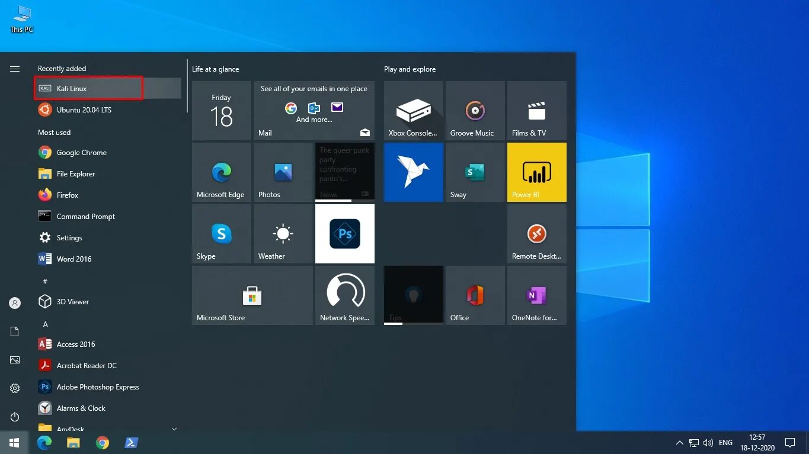Open 3D Viewer app
This screenshot has width=809, height=454.
pos(107,301)
